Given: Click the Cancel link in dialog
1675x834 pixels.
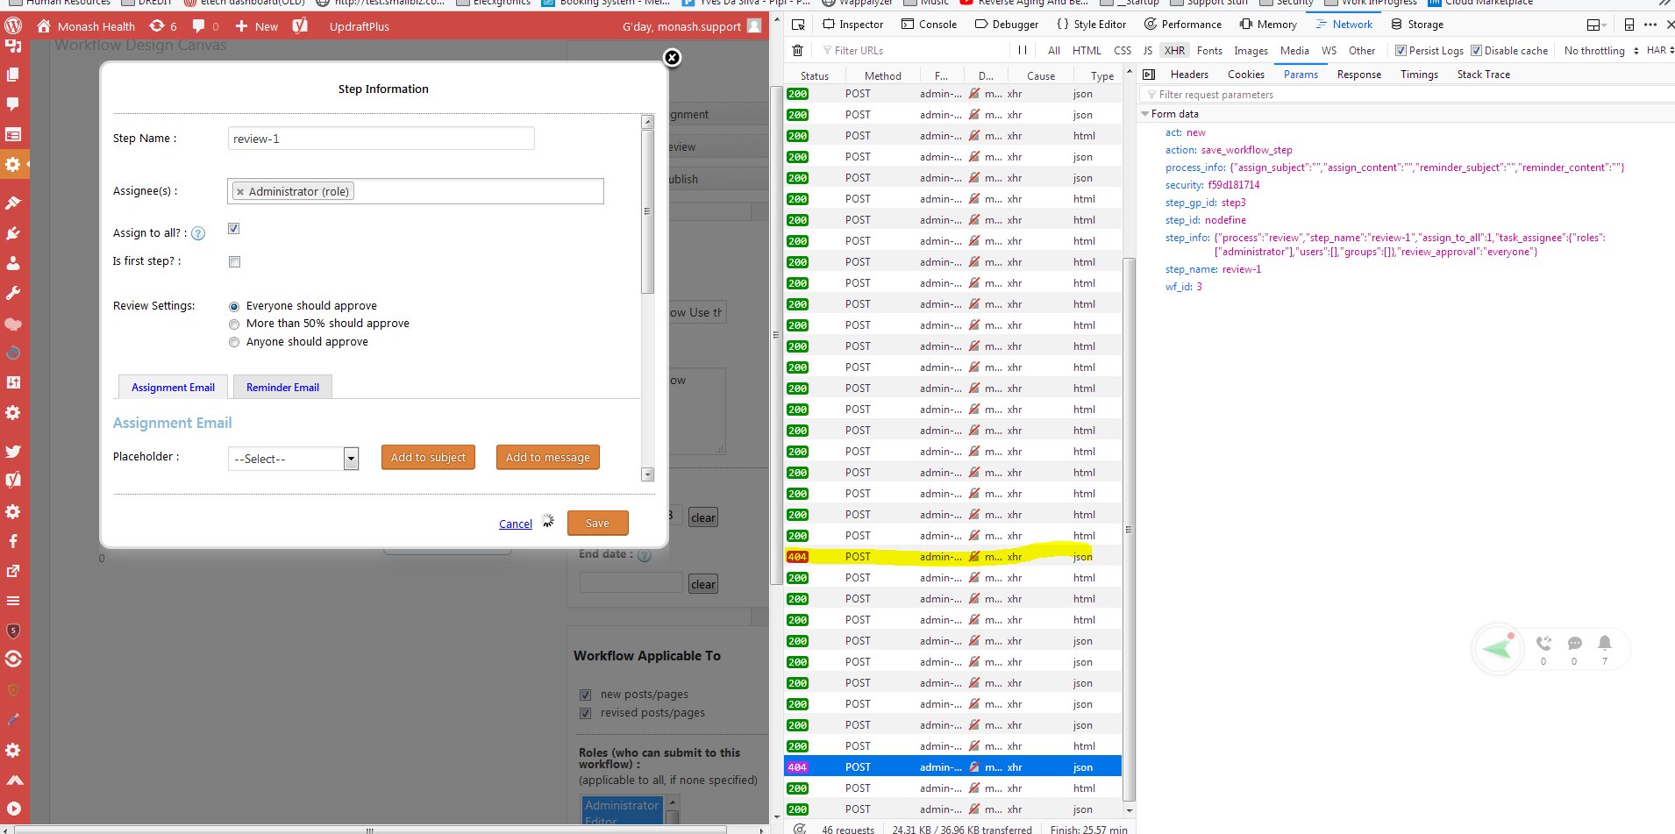Looking at the screenshot, I should pos(516,524).
